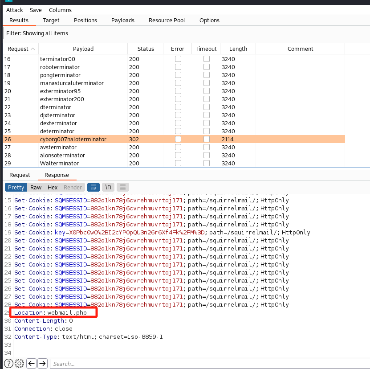
Task: Open the search help question mark icon
Action: pyautogui.click(x=8, y=363)
